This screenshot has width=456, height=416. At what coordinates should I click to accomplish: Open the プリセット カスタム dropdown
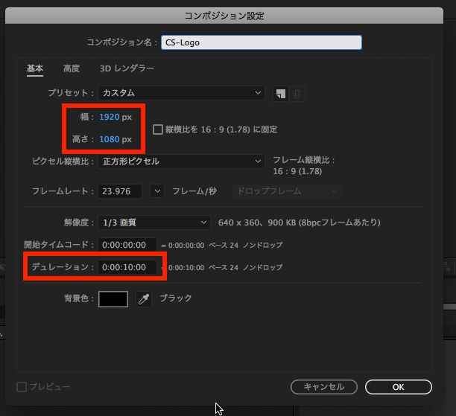point(181,93)
